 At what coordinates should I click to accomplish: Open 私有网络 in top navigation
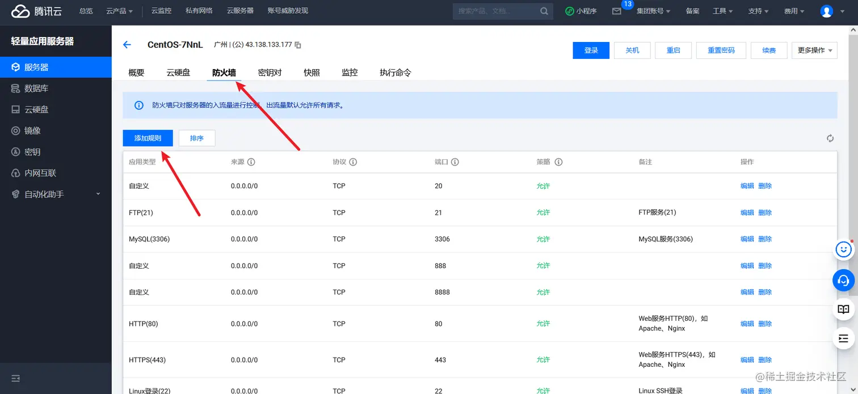(x=199, y=11)
